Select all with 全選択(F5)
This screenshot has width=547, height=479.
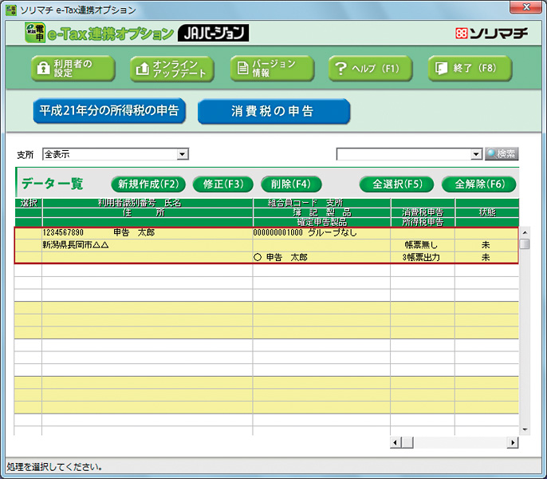click(x=396, y=184)
